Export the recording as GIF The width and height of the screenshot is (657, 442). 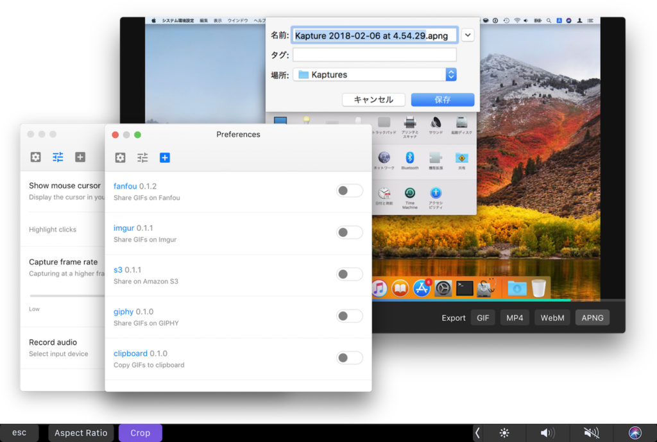[482, 318]
